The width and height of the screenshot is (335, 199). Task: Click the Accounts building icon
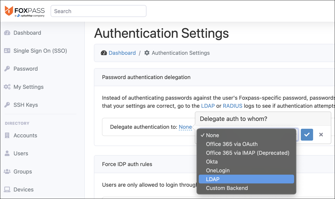coord(7,135)
